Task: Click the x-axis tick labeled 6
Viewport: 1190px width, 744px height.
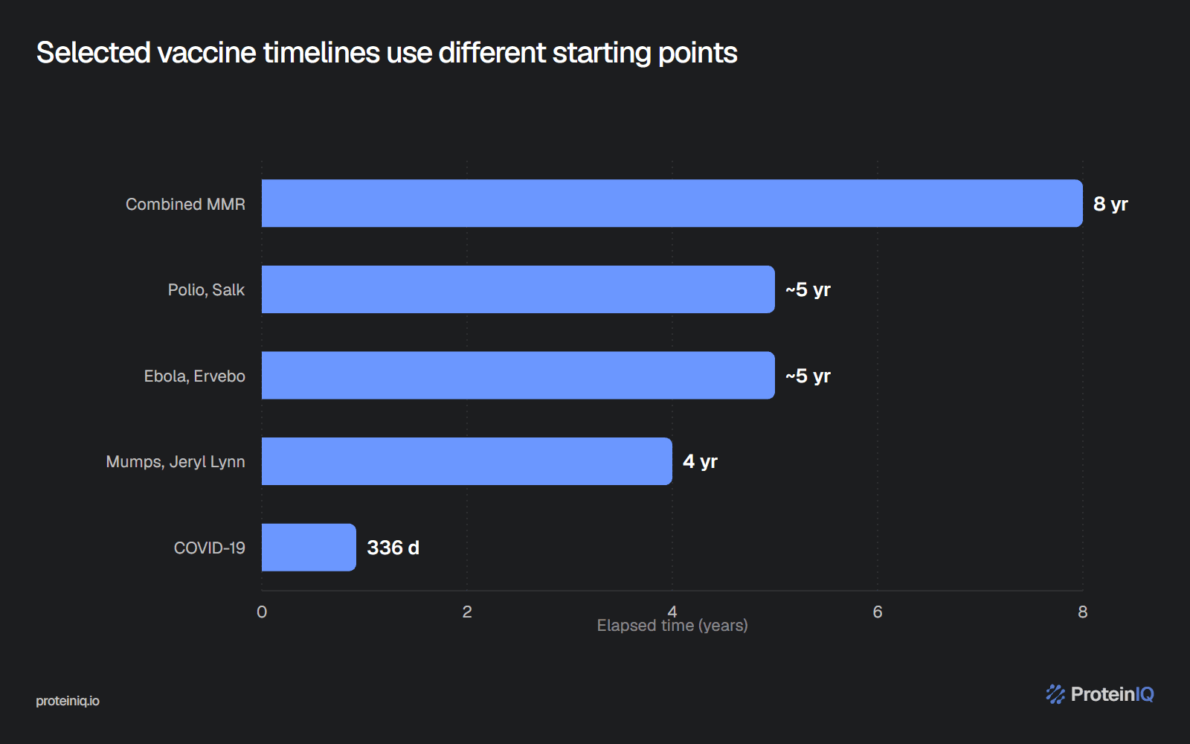Action: tap(878, 612)
